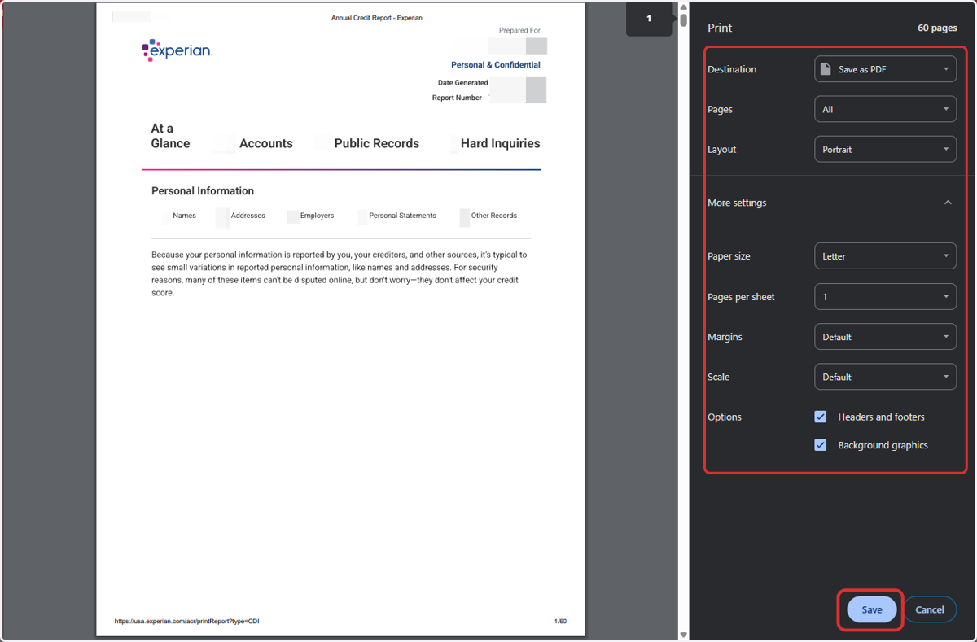
Task: Open the Pages dropdown set to All
Action: [x=885, y=109]
